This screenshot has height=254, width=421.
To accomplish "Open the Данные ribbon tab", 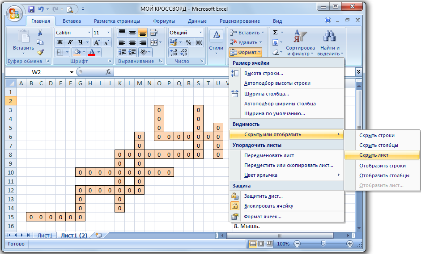I will (x=197, y=21).
